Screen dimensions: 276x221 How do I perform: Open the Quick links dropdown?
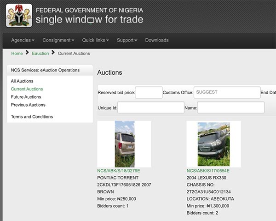(x=95, y=40)
